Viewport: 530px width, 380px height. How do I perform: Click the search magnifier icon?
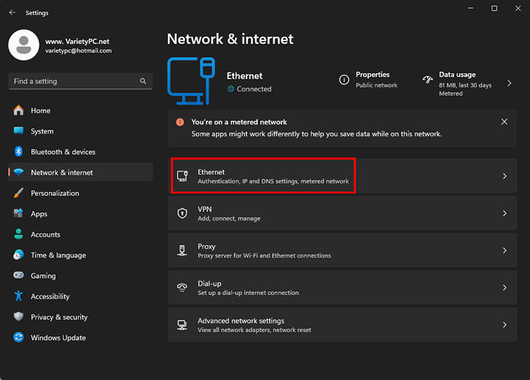(x=143, y=81)
